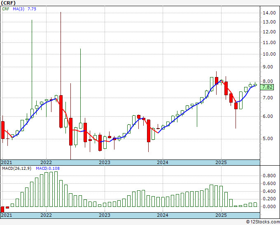The height and width of the screenshot is (225, 280).
Task: Click the 12Stocks.com copyright link
Action: [x=263, y=222]
